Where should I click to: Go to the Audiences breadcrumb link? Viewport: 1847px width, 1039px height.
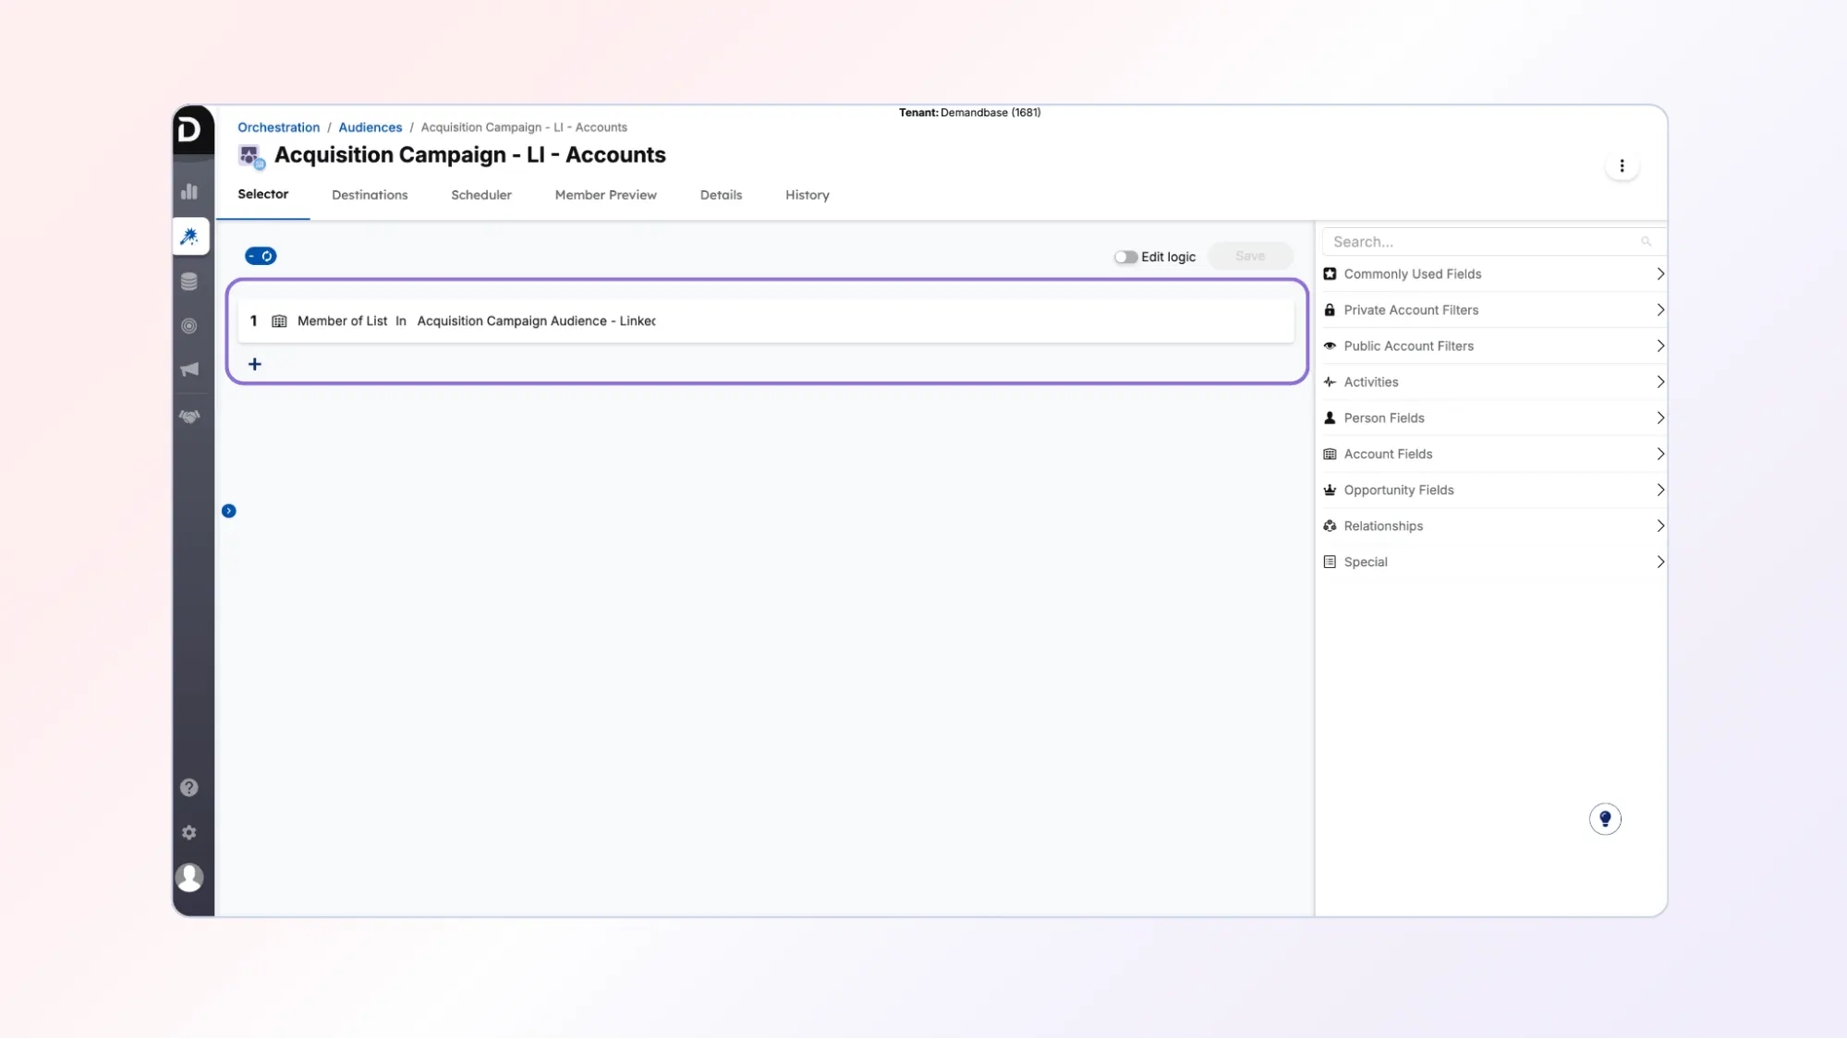(370, 127)
